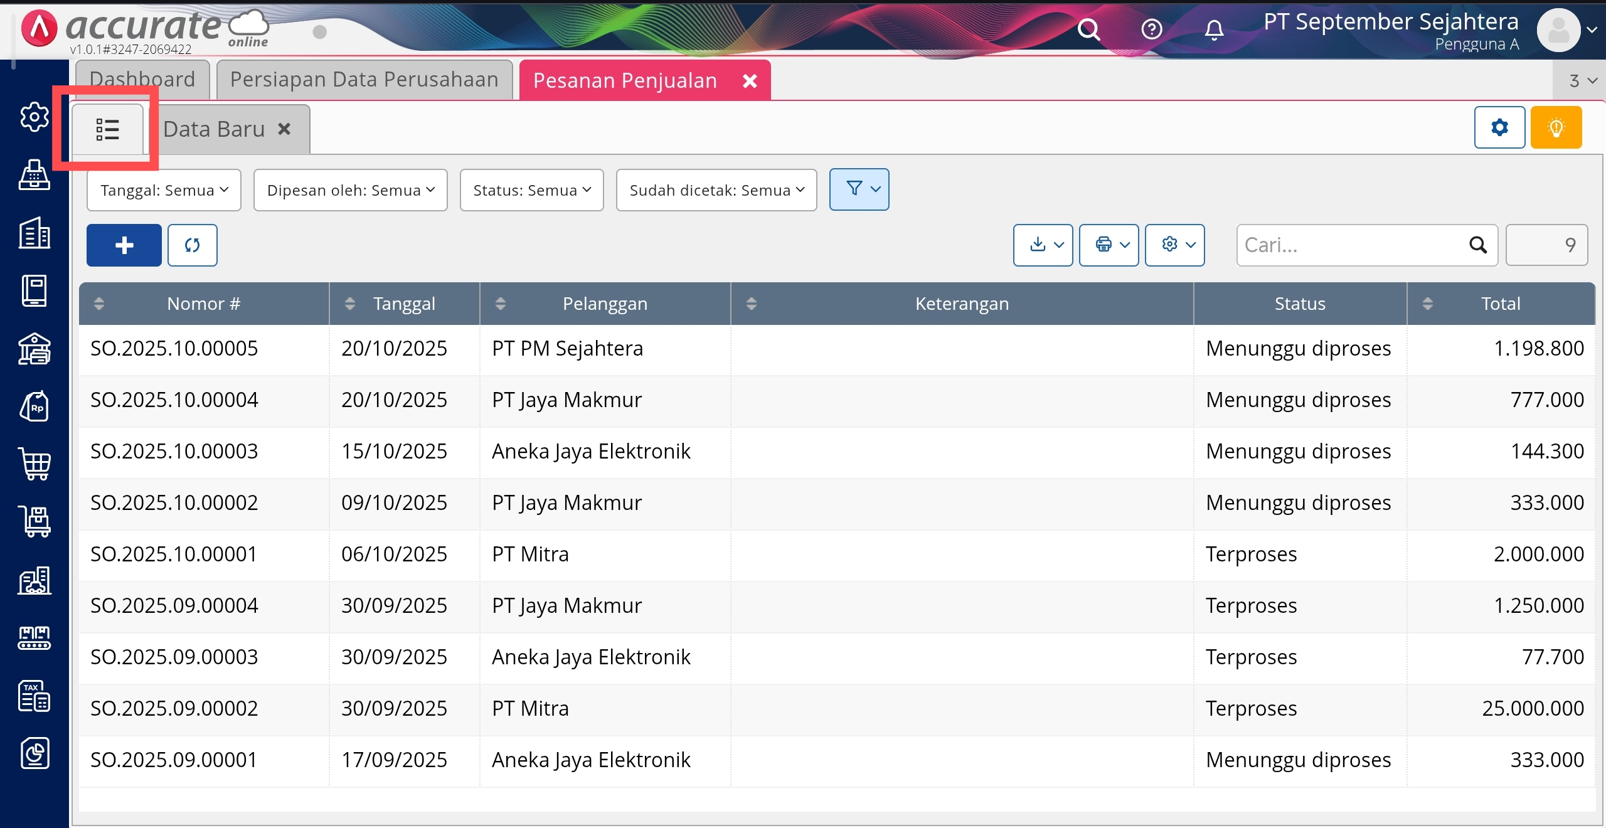The height and width of the screenshot is (828, 1606).
Task: Sort by the Nomor # column
Action: (203, 304)
